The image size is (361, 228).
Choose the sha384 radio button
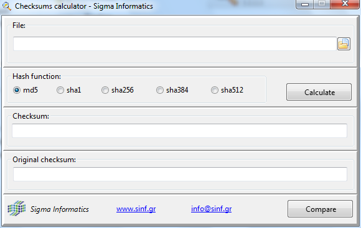(x=172, y=90)
